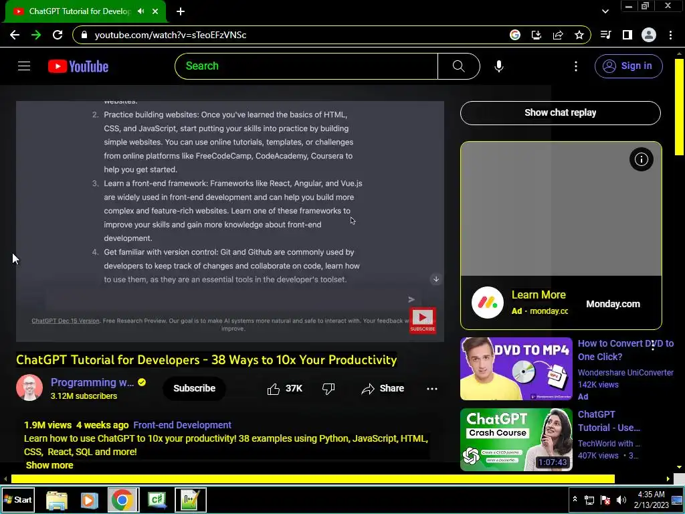Viewport: 685px width, 514px height.
Task: Open media player taskbar icon
Action: click(x=89, y=499)
